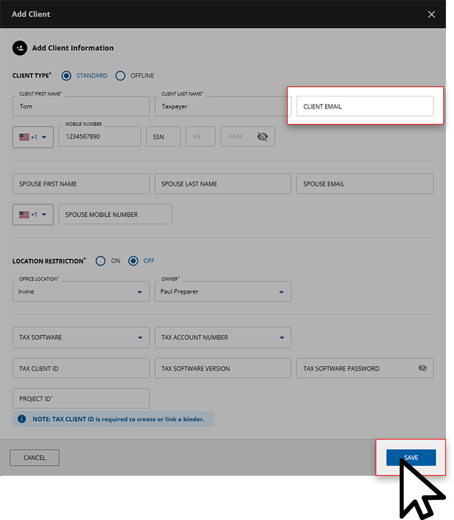Toggle SSN visibility eye icon
This screenshot has height=520, width=454.
pos(262,137)
